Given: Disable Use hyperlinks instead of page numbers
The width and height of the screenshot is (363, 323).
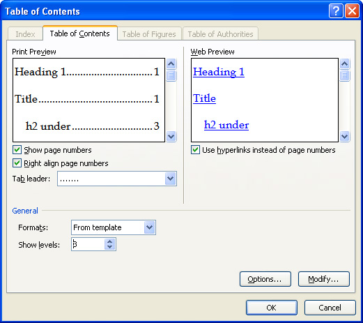Looking at the screenshot, I should 195,150.
